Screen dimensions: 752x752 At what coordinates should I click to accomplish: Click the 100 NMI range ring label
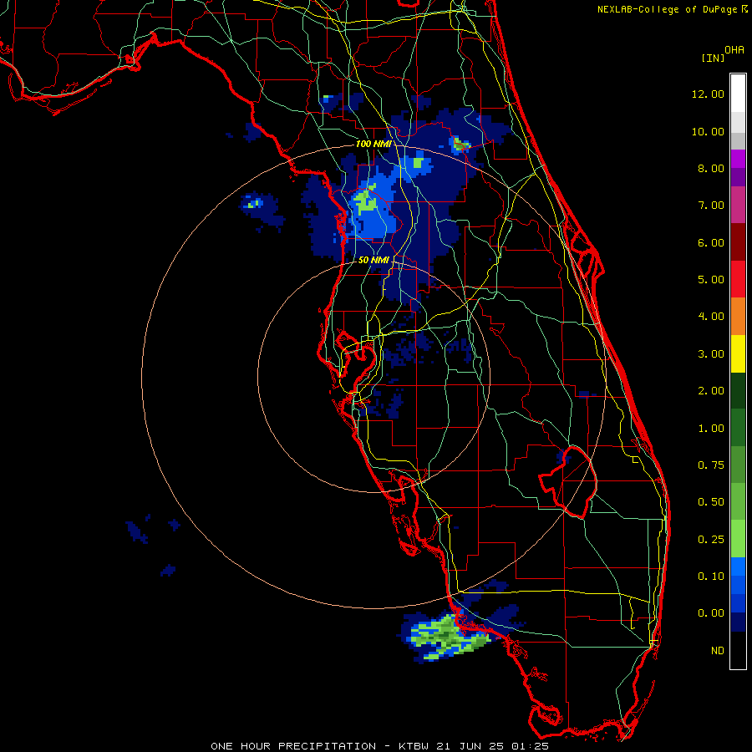click(373, 144)
